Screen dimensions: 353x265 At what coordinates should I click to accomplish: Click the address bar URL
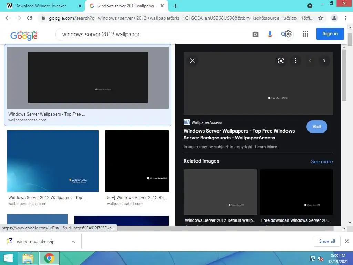pyautogui.click(x=181, y=18)
